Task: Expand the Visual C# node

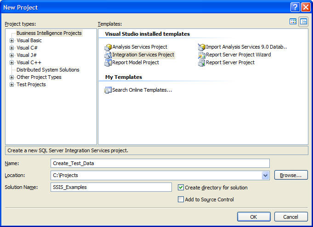Action: click(x=12, y=48)
